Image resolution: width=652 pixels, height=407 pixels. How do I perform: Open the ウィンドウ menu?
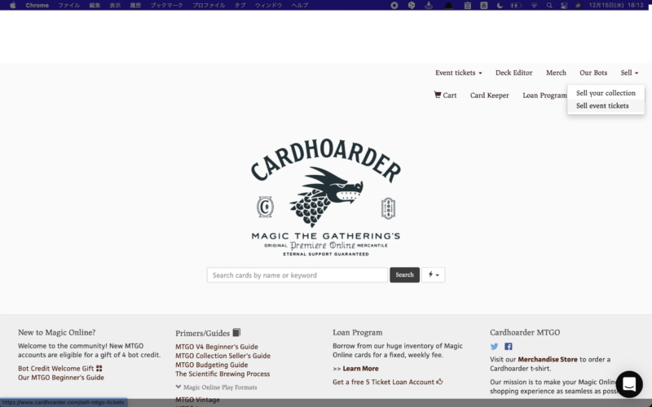tap(268, 6)
